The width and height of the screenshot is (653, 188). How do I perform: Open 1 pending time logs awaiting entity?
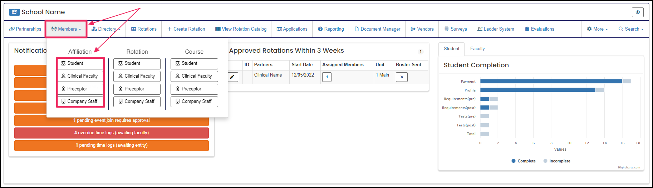click(112, 145)
